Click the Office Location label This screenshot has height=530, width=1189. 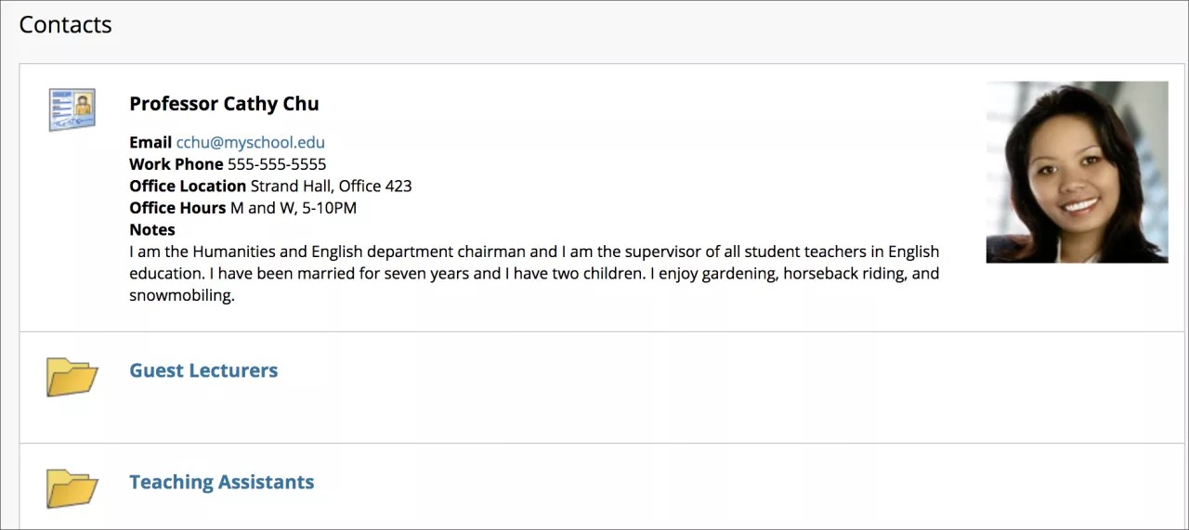[x=188, y=186]
